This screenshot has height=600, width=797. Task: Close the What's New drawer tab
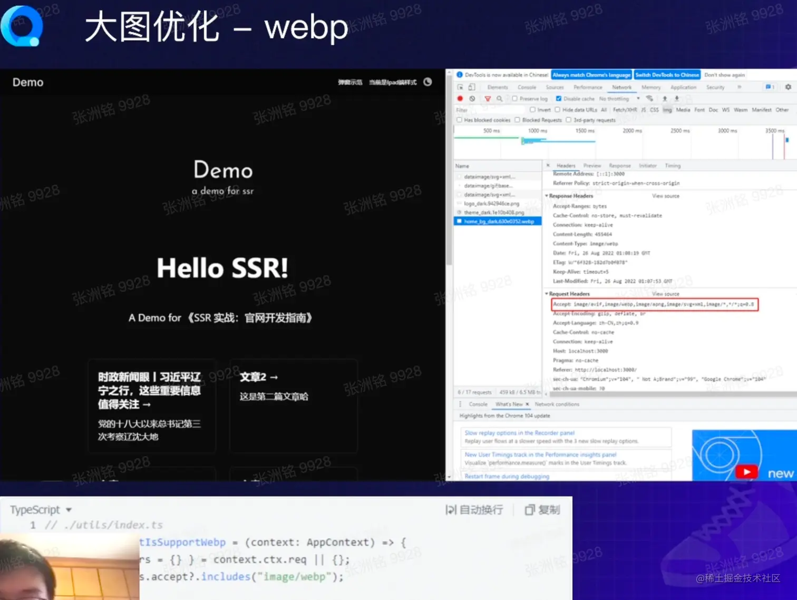[x=527, y=404]
